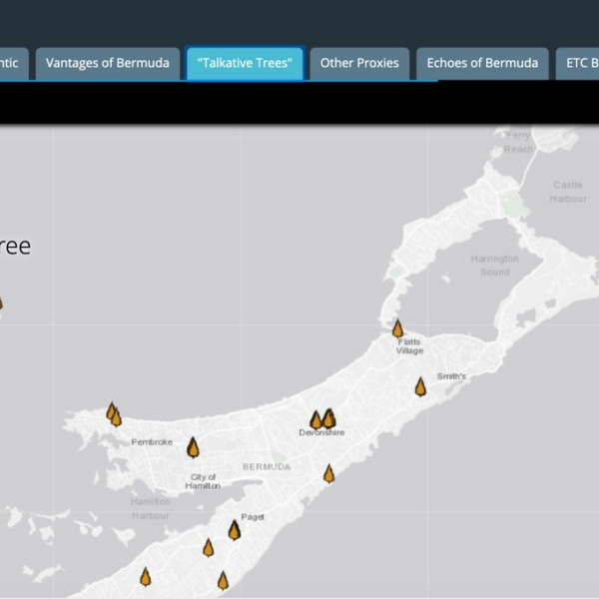Open the tree marker on Pembroke's northwest coast
The height and width of the screenshot is (599, 599).
(x=113, y=413)
